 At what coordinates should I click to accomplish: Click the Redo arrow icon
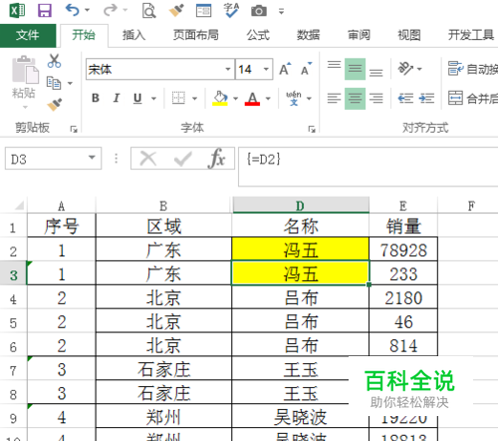click(111, 10)
